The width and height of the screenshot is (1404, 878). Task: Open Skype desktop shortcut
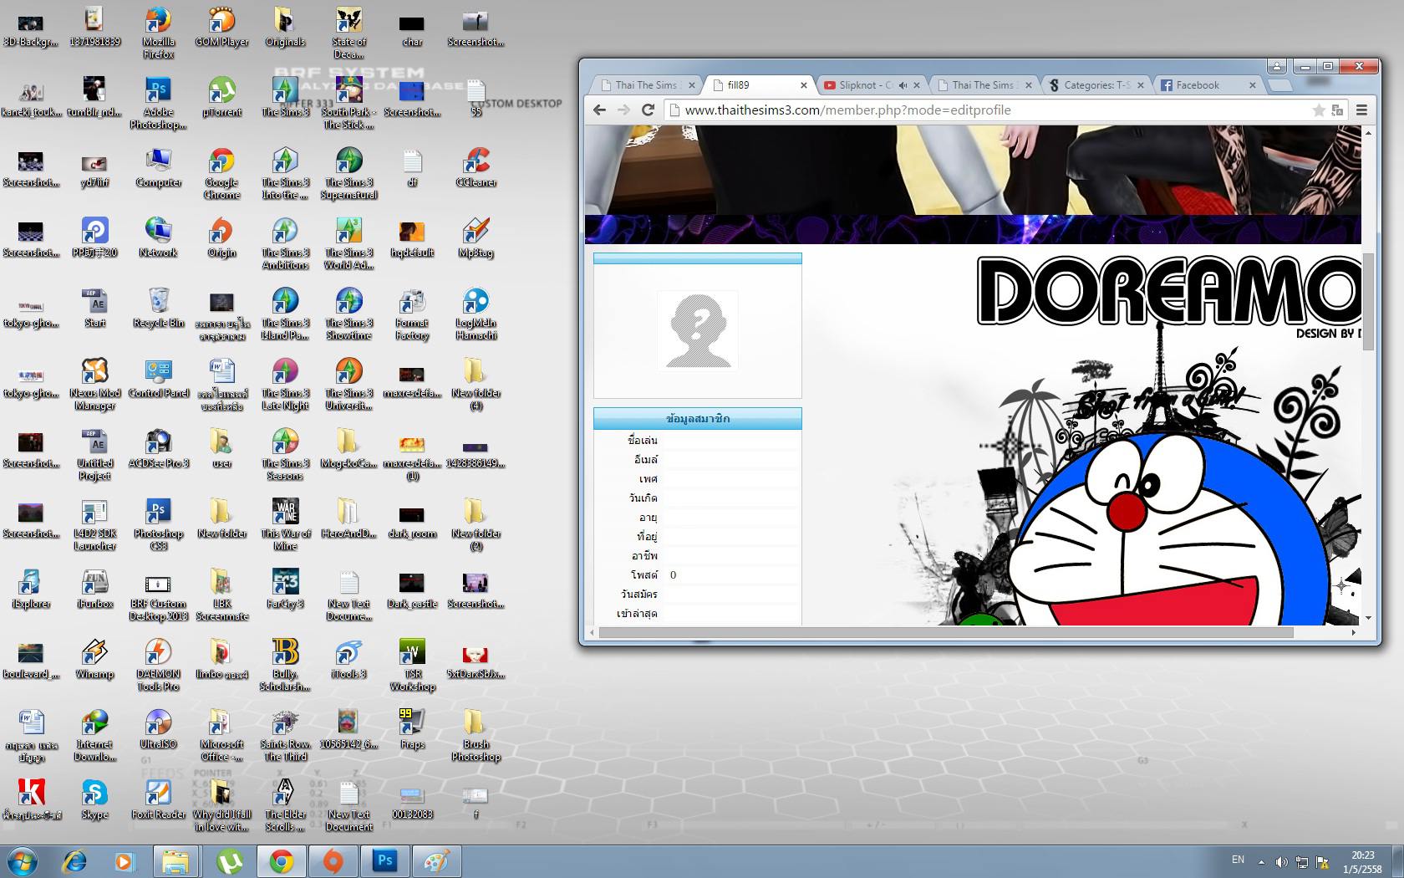tap(94, 800)
